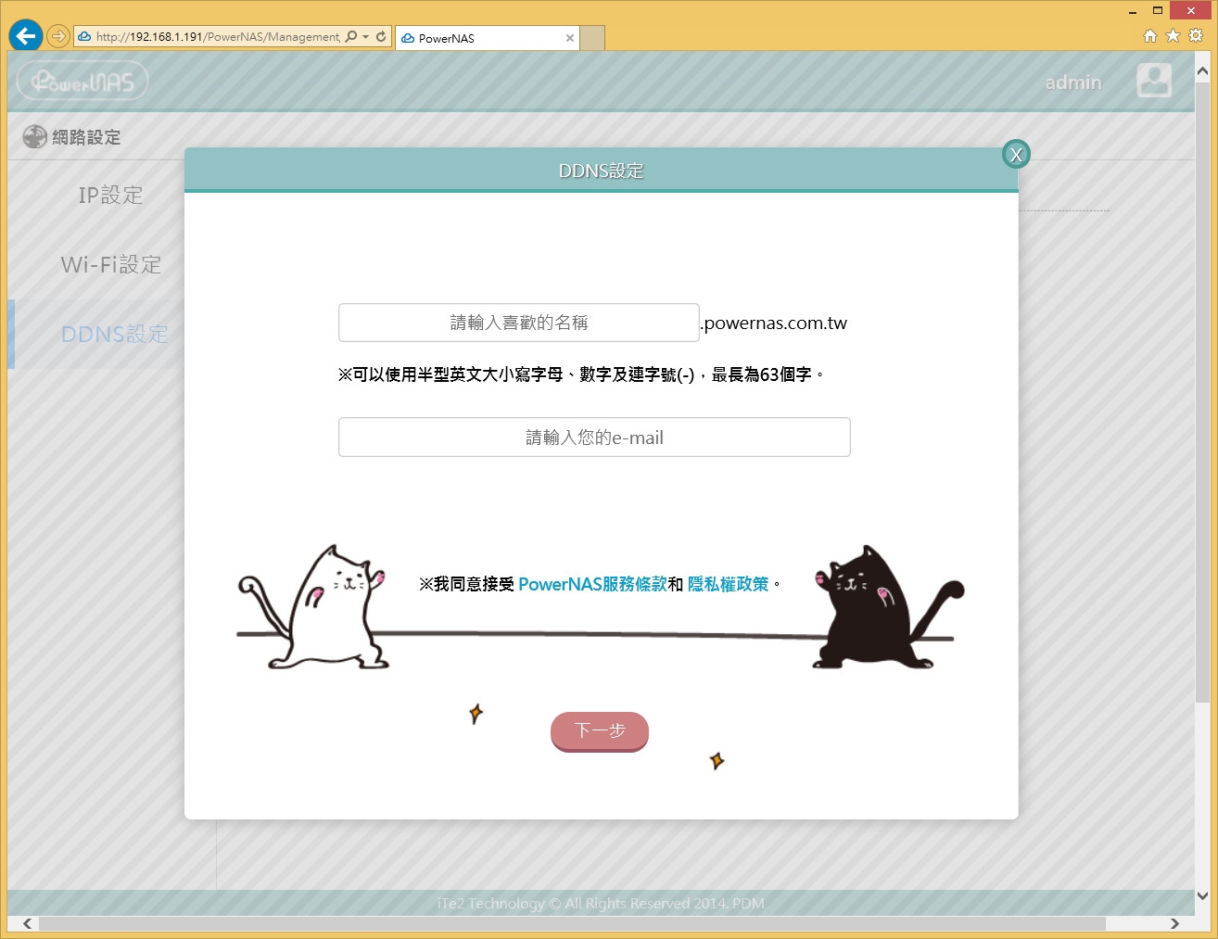Click the network settings globe icon
This screenshot has height=939, width=1218.
tap(34, 137)
